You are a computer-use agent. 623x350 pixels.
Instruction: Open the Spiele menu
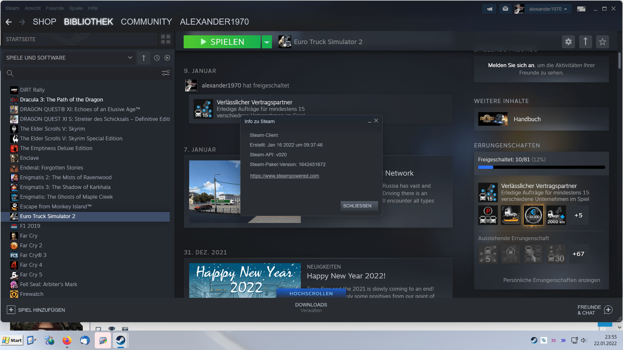[x=76, y=8]
